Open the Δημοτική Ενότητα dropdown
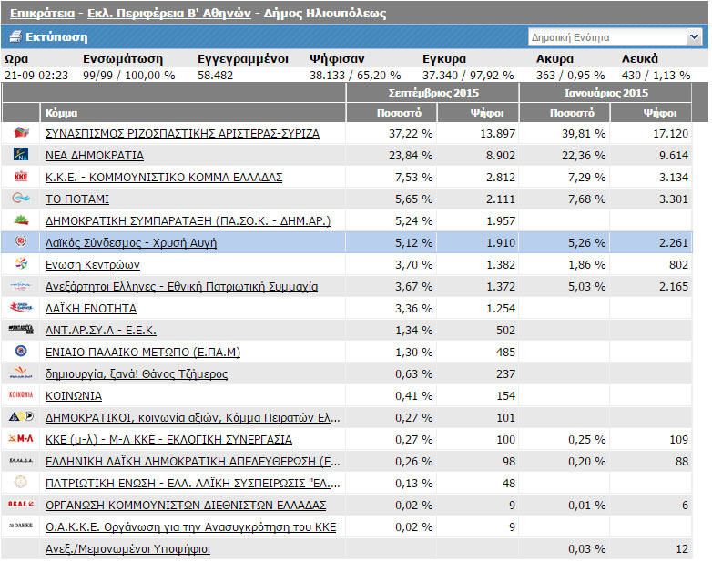The width and height of the screenshot is (712, 562). pyautogui.click(x=615, y=37)
